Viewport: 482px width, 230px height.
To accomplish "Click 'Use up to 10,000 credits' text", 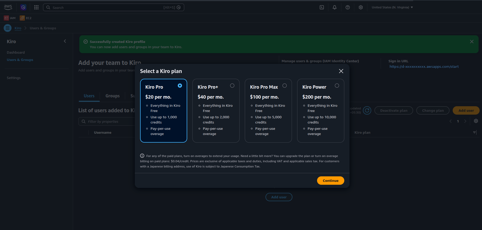I will [322, 120].
